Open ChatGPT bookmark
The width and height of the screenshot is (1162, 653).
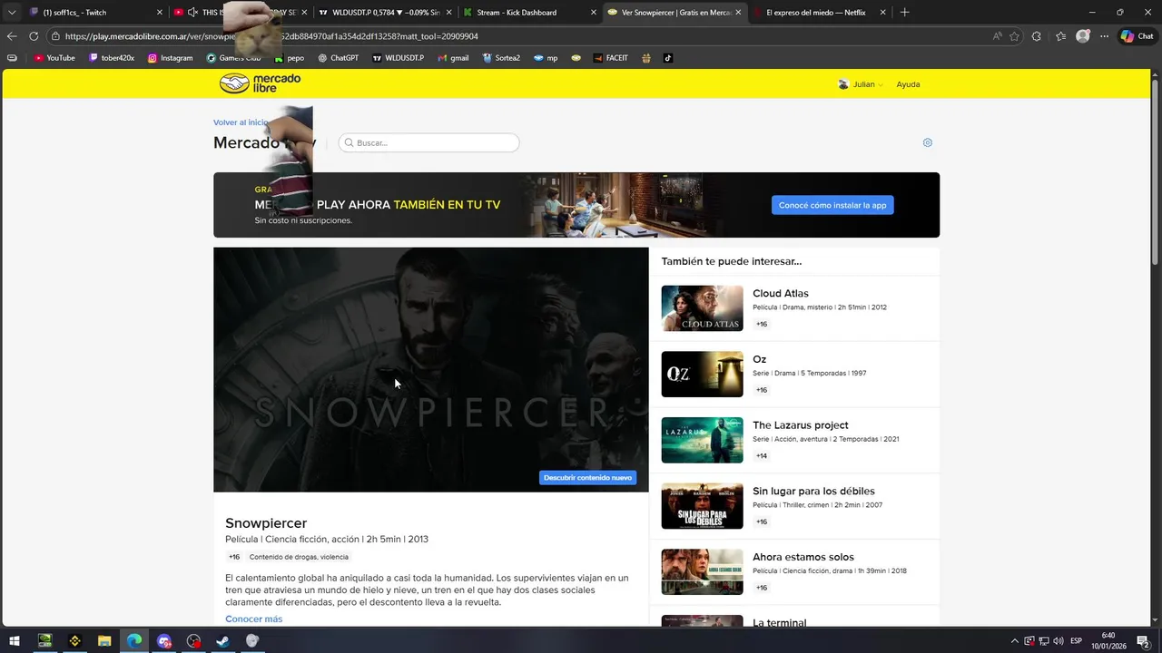click(338, 58)
